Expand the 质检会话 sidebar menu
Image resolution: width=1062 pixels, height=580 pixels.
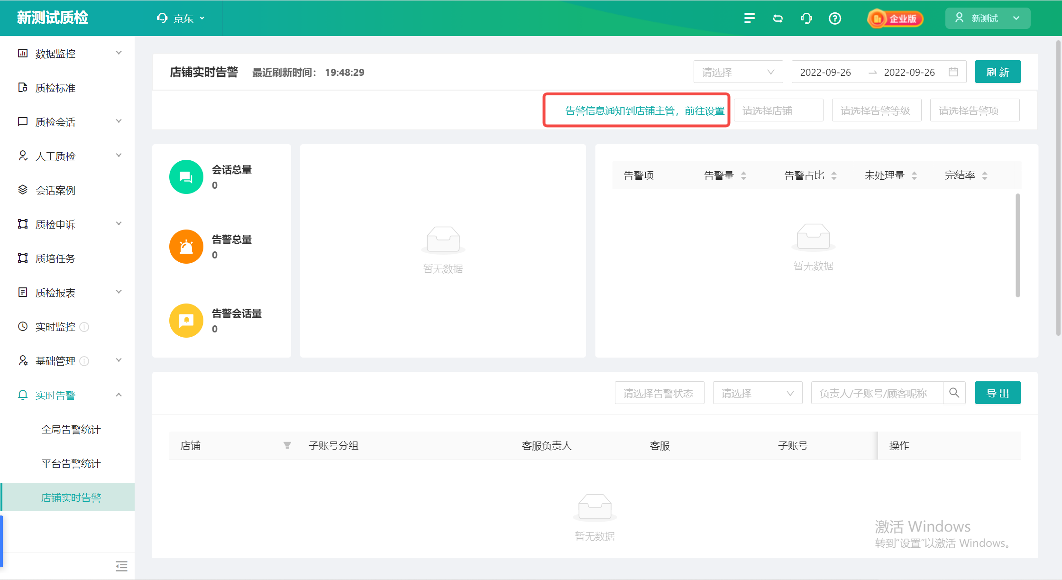(119, 121)
